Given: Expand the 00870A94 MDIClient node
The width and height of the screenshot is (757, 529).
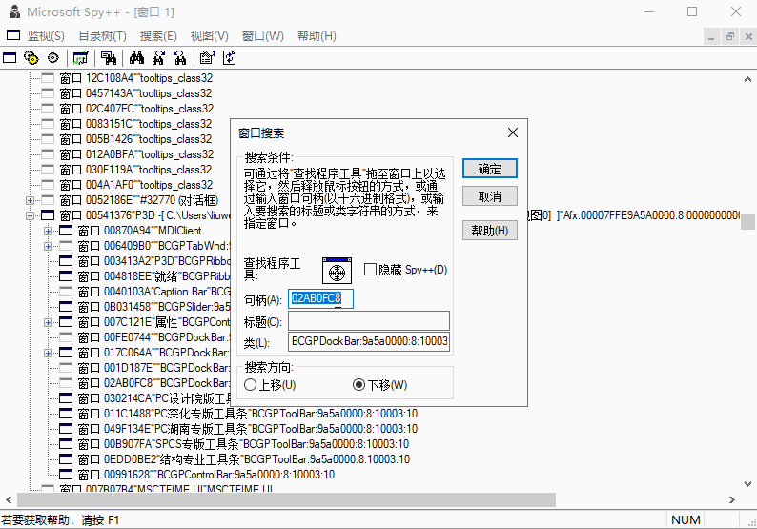Looking at the screenshot, I should point(48,232).
